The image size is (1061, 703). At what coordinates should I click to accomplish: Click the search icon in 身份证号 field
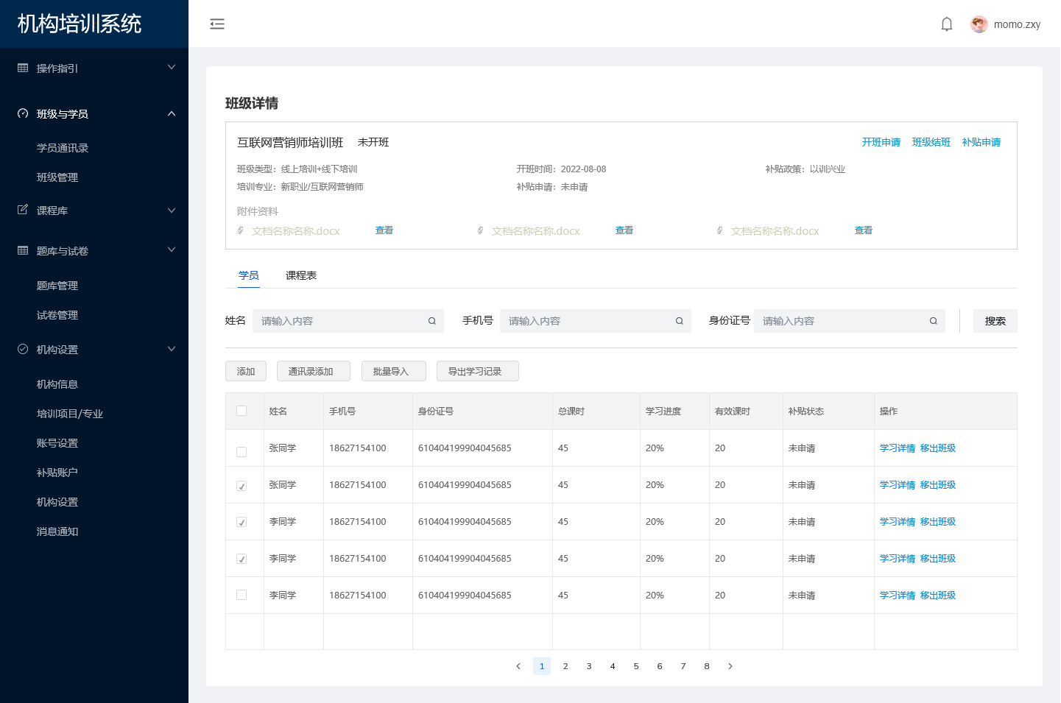click(x=933, y=321)
